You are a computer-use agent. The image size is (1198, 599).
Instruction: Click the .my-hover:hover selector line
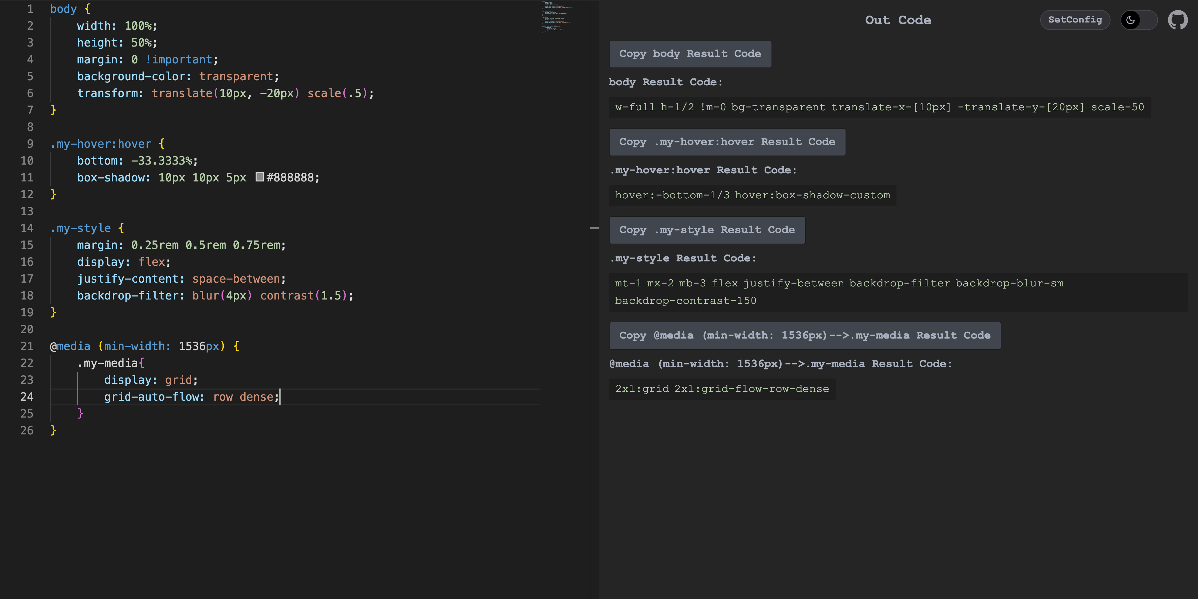click(107, 144)
